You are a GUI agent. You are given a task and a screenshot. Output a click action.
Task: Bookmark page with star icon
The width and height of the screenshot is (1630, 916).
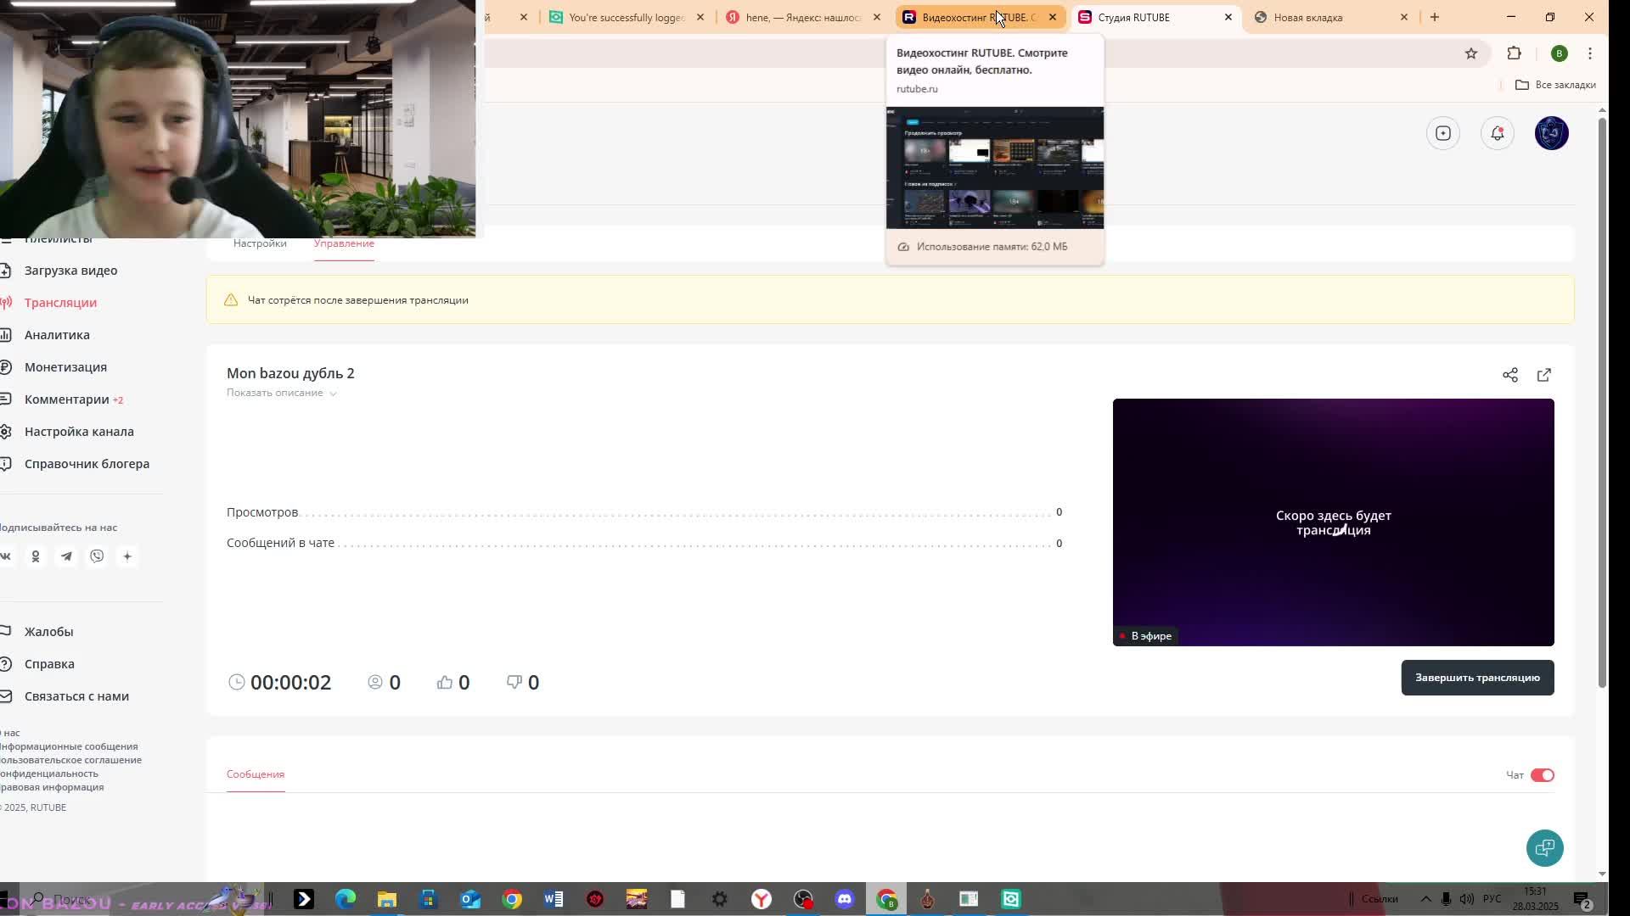[x=1471, y=53]
